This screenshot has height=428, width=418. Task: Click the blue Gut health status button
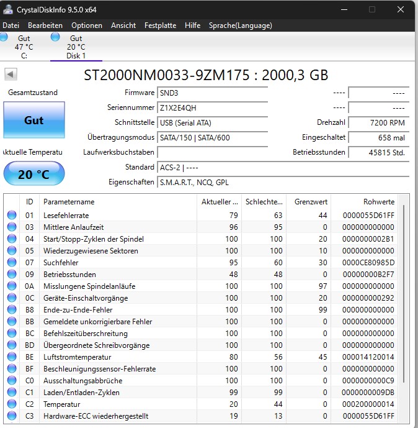coord(34,120)
